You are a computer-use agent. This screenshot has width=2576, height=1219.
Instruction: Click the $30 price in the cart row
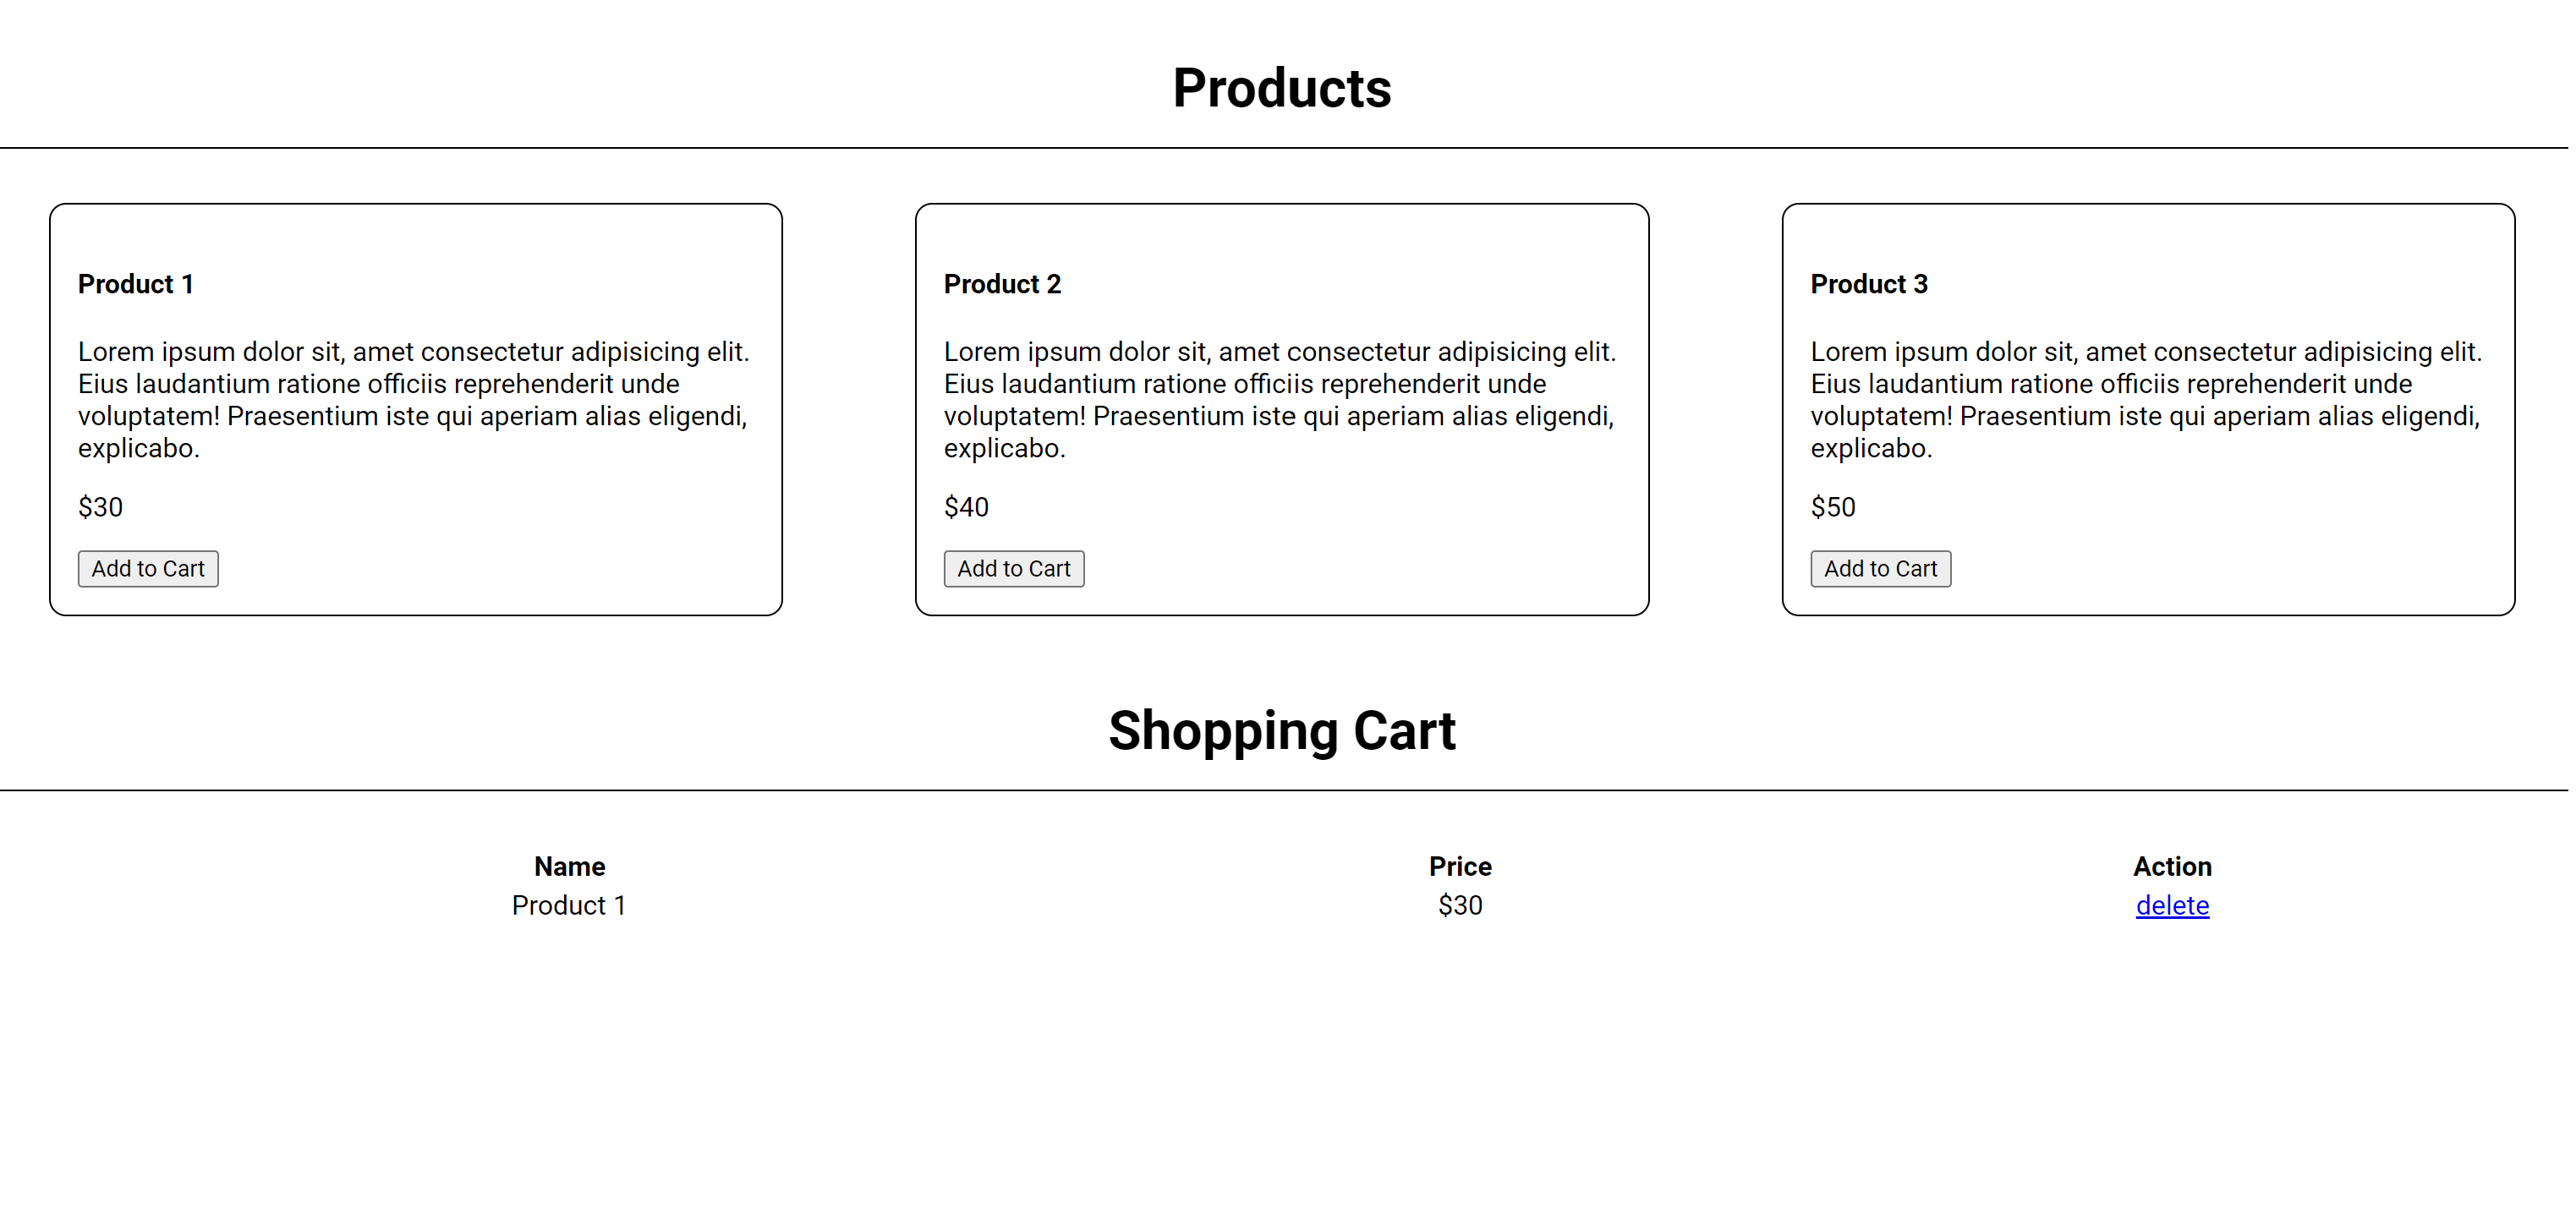pyautogui.click(x=1460, y=905)
